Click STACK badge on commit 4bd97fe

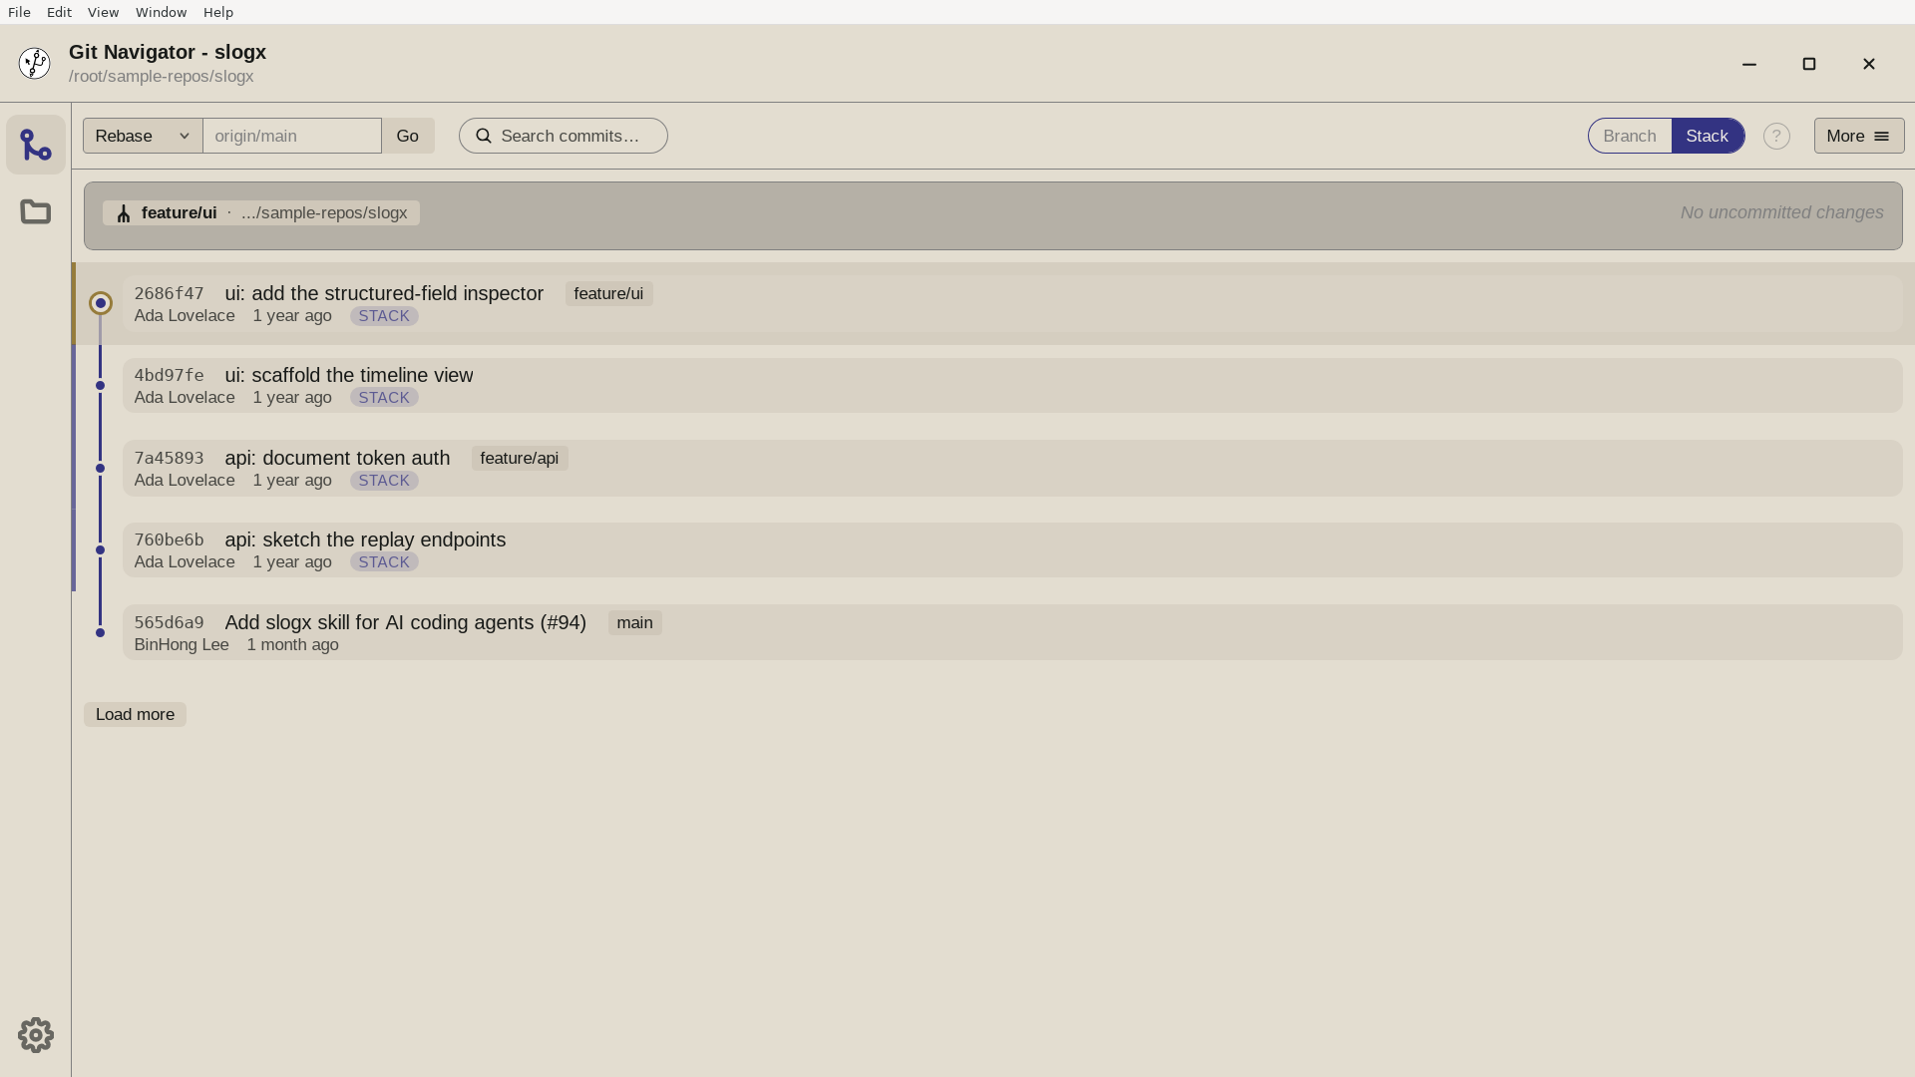384,398
